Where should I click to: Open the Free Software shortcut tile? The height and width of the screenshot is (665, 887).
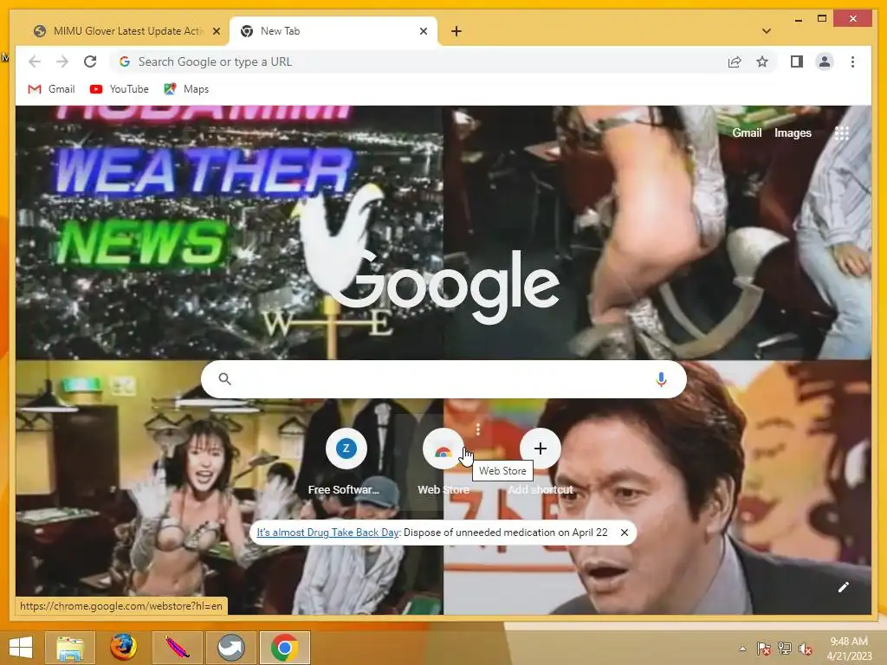(346, 462)
